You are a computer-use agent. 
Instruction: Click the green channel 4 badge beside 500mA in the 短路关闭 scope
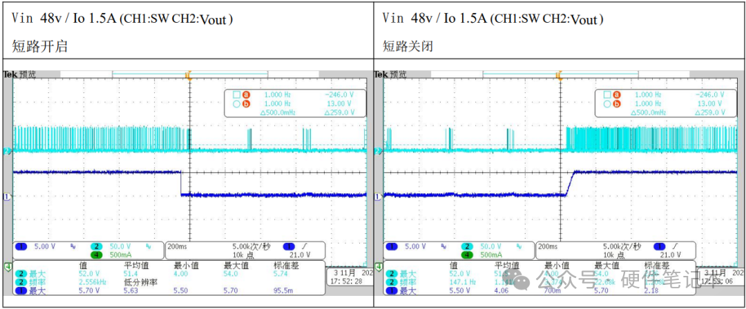point(467,255)
